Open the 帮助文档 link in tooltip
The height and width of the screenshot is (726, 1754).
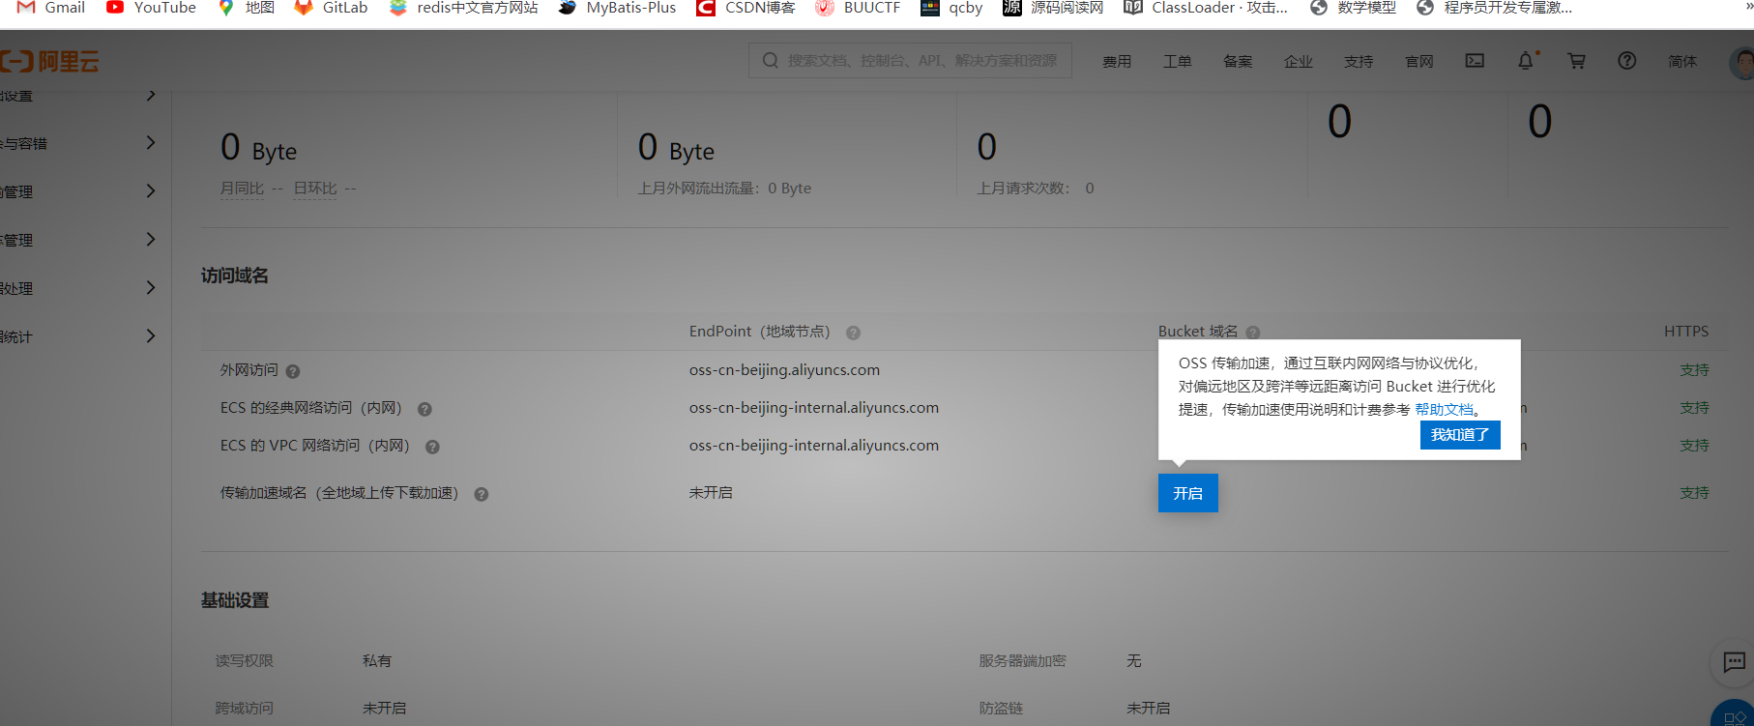click(x=1444, y=410)
